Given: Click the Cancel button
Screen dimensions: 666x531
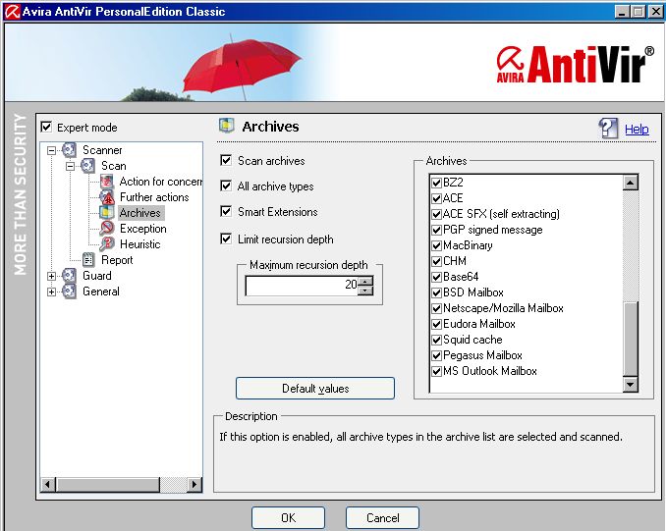Looking at the screenshot, I should [382, 518].
